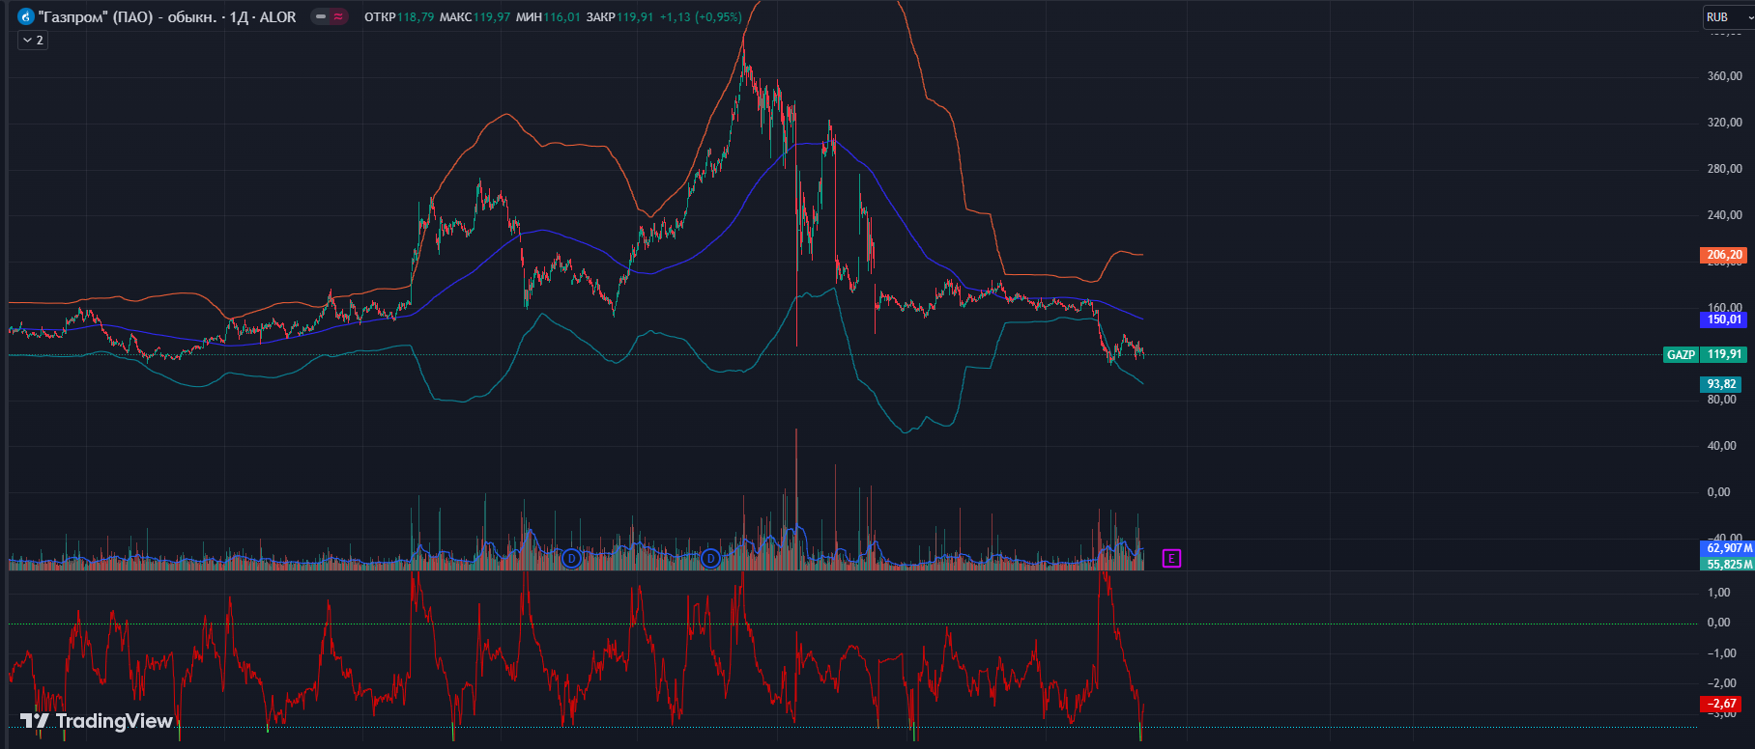
Task: Click the first blue D dividend marker
Action: (571, 558)
